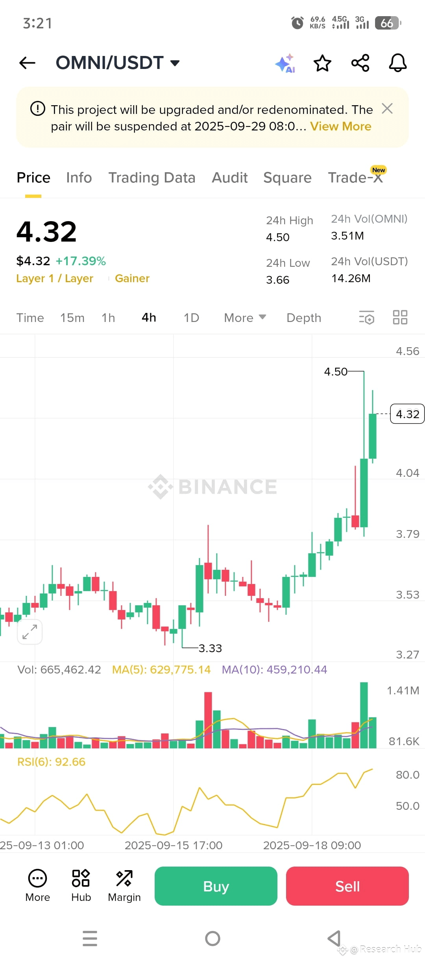Tap the Android home button
Screen dimensions: 425x960
pyautogui.click(x=213, y=938)
